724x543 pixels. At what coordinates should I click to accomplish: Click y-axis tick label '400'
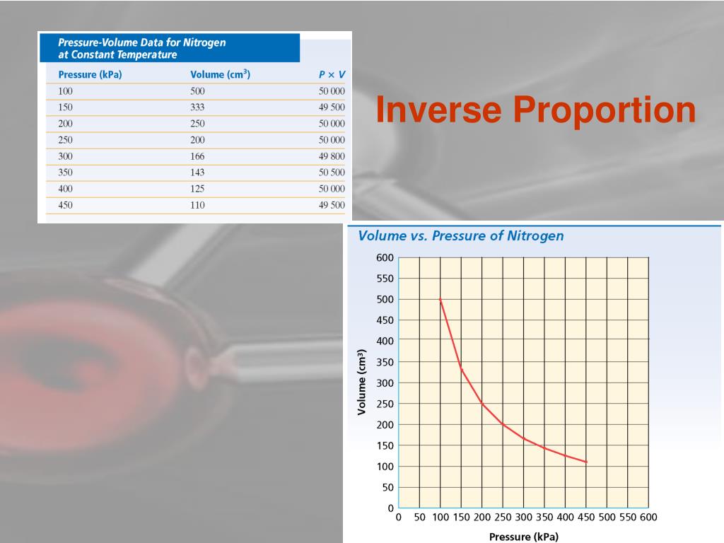pyautogui.click(x=385, y=341)
